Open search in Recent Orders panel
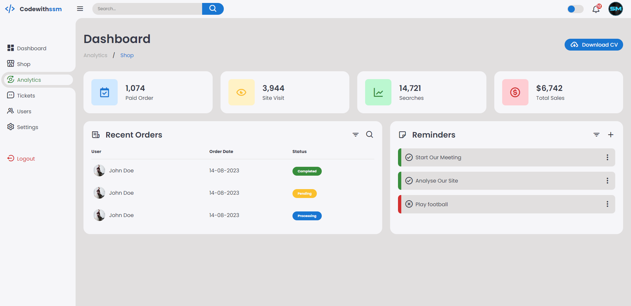Screen dimensions: 631x306 [369, 135]
